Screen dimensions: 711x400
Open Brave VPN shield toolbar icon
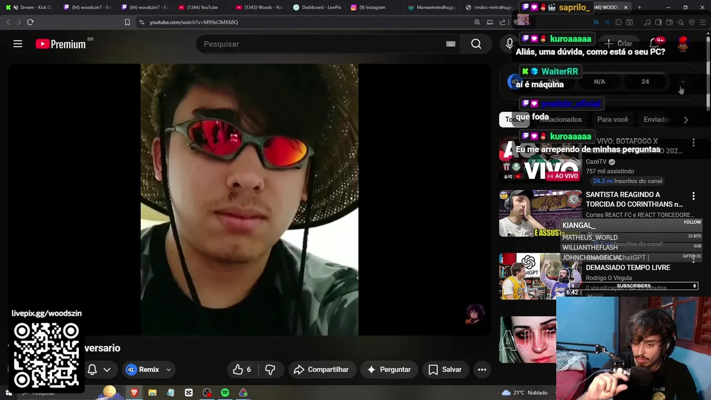[x=692, y=22]
